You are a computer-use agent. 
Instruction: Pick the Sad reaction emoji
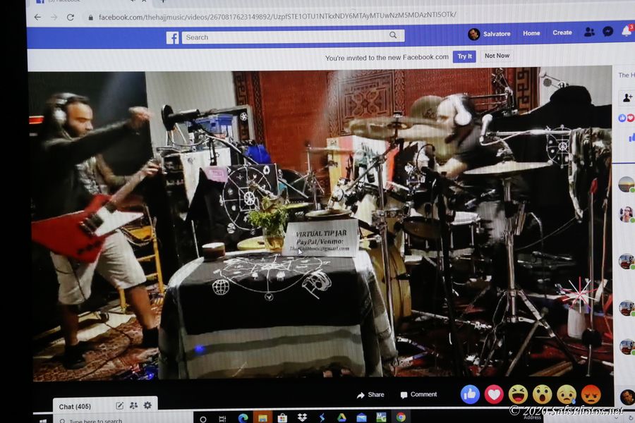(566, 394)
